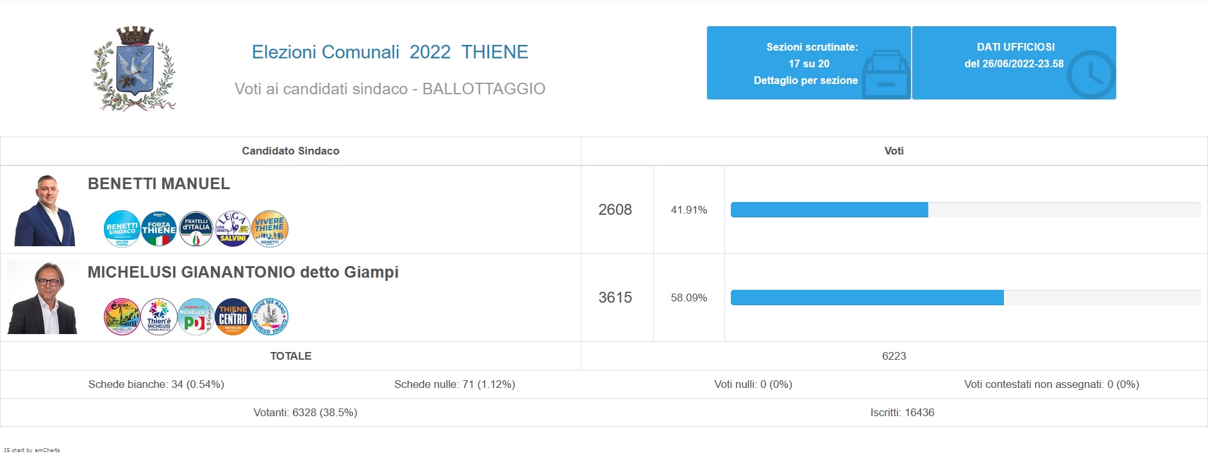Click the Benetti Sindaco list logo
Screen dimensions: 1211x470
point(122,229)
